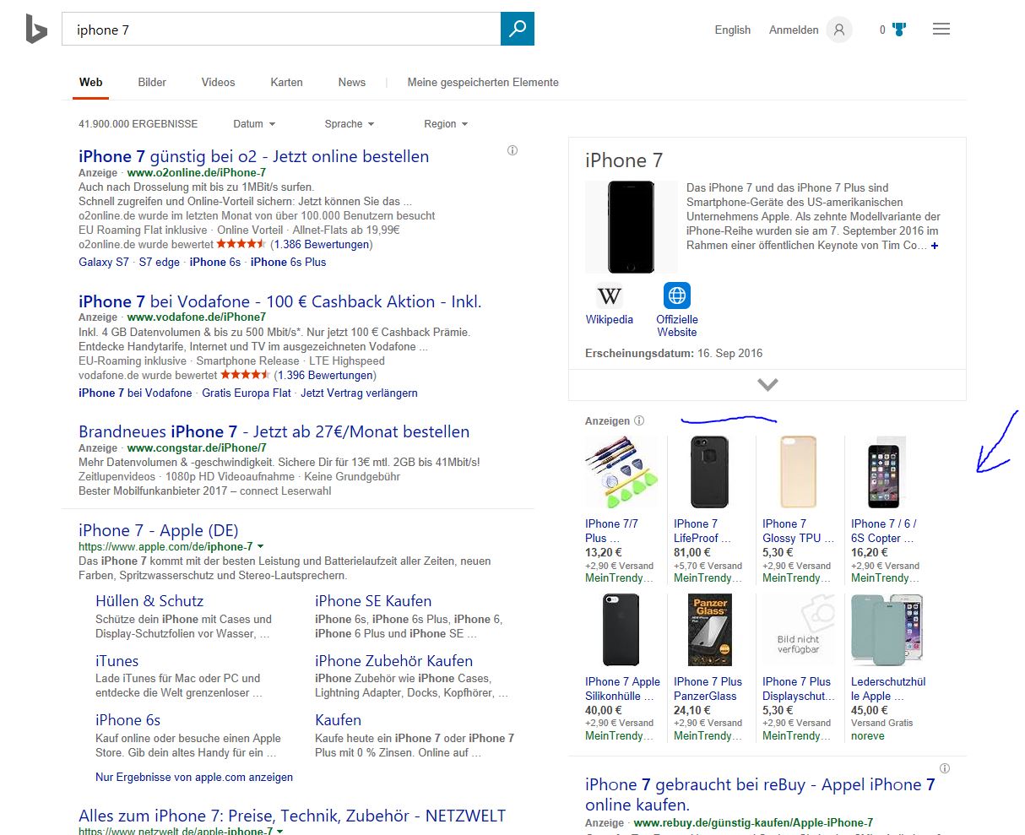Click Erscheinungsdatum: 16. Sep 2016 text
The height and width of the screenshot is (835, 1025).
click(x=674, y=353)
